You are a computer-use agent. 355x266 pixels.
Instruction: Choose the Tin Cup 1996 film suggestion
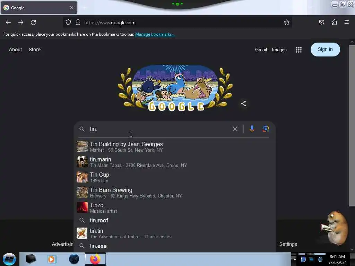175,177
